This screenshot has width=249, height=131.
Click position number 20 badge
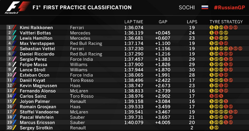click(9, 127)
